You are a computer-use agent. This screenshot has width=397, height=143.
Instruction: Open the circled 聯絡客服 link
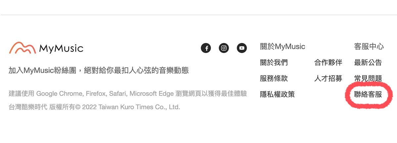click(368, 95)
